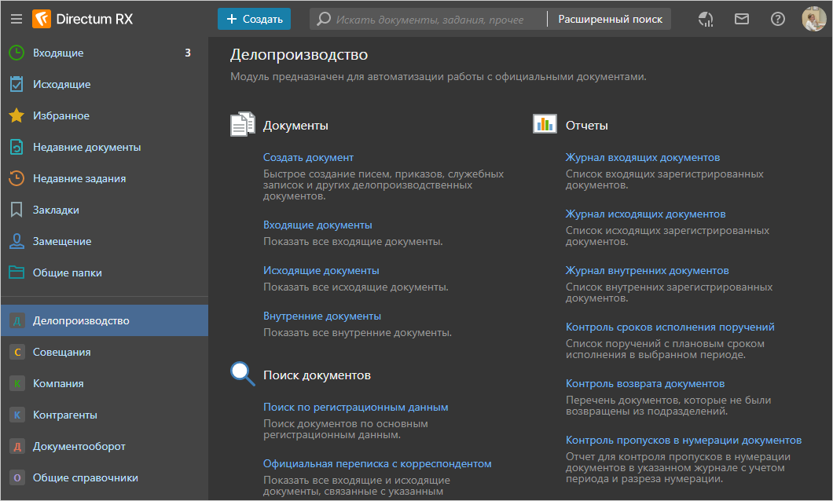Switch to the Контрагенты module
Image resolution: width=833 pixels, height=501 pixels.
click(x=64, y=415)
